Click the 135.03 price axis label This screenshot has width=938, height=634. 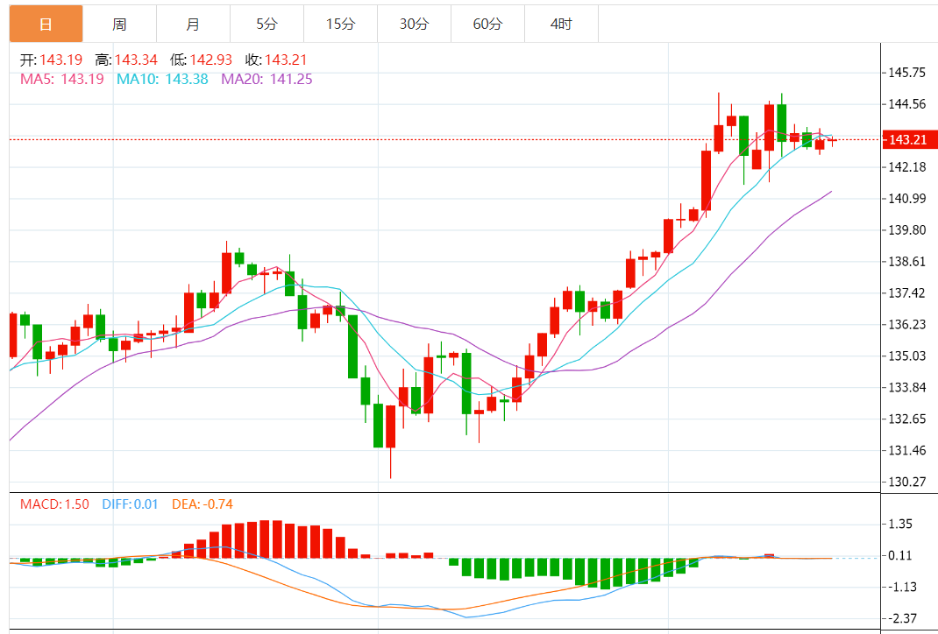(907, 356)
